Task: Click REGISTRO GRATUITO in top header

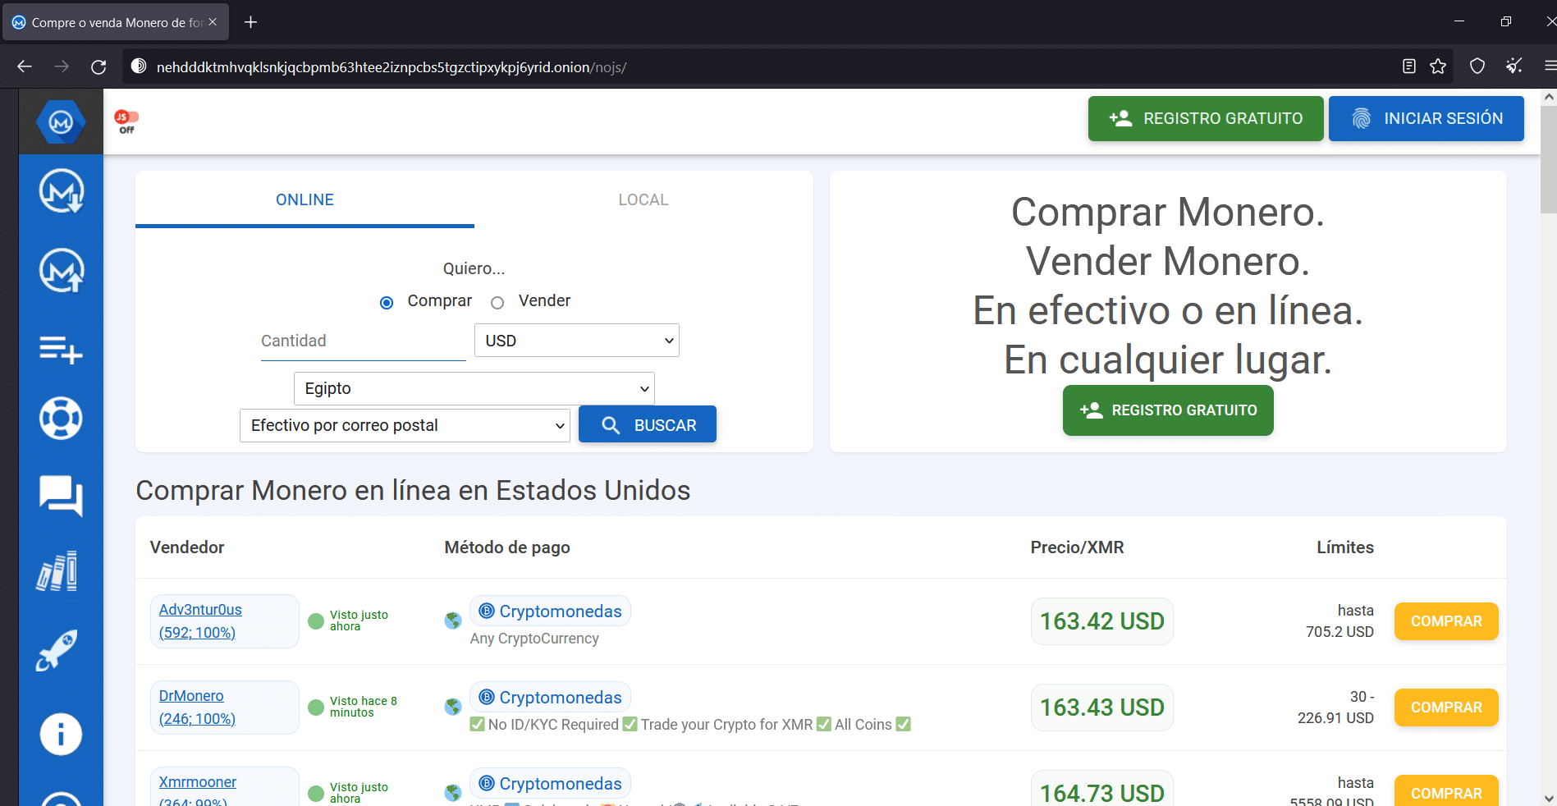Action: tap(1206, 118)
